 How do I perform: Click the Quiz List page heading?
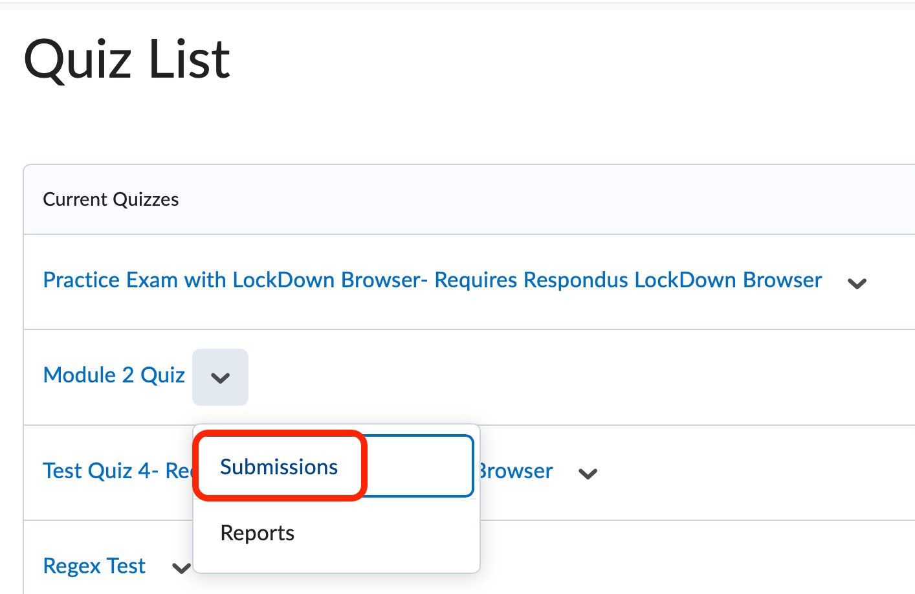[126, 58]
